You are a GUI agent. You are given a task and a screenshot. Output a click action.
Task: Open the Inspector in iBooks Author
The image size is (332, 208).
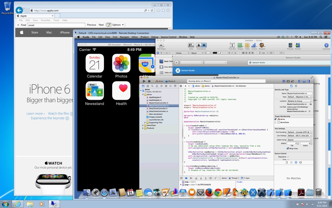(326, 46)
